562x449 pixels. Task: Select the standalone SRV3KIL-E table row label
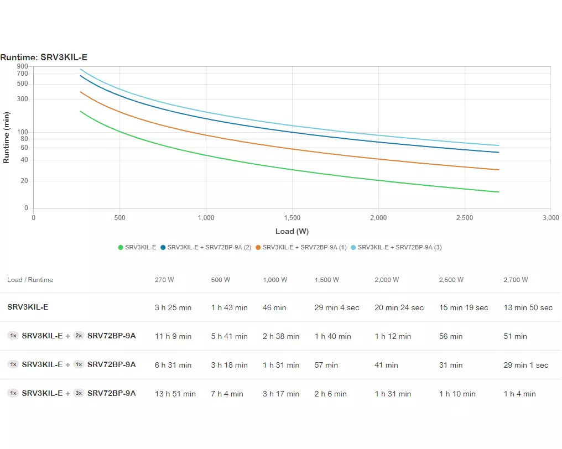pyautogui.click(x=28, y=307)
